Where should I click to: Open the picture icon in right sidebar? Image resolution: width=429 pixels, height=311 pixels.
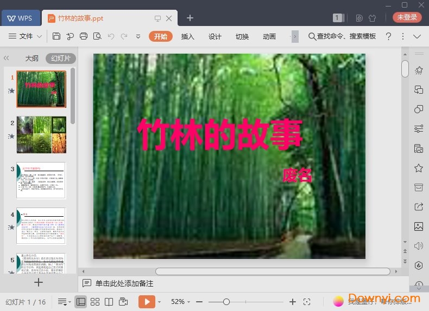click(419, 226)
